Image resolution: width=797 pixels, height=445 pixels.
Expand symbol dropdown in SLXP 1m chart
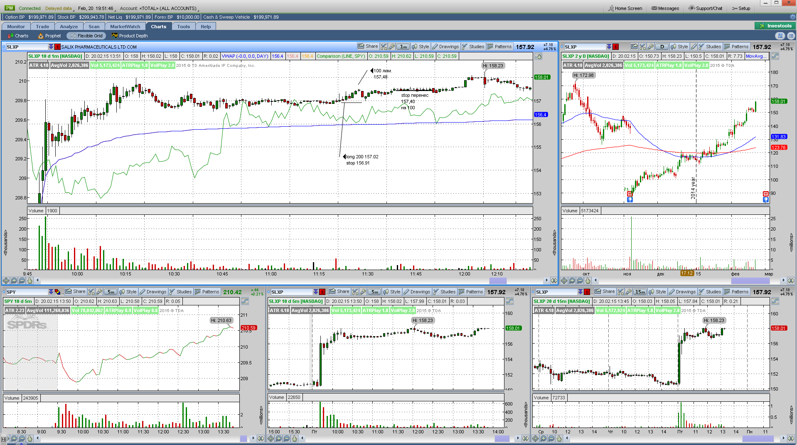pyautogui.click(x=51, y=47)
